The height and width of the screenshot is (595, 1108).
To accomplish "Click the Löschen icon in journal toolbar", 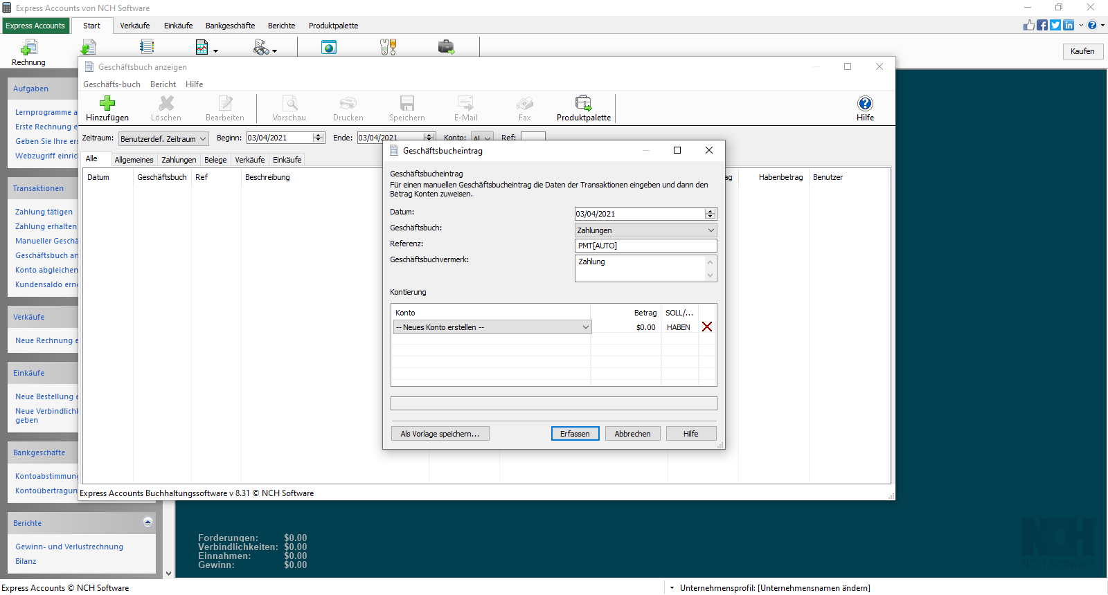I will coord(166,103).
